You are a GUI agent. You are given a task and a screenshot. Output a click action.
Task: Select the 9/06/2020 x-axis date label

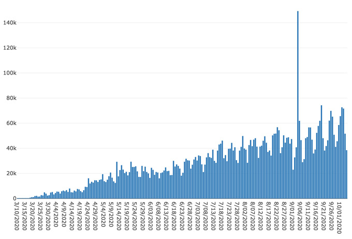pos(300,216)
